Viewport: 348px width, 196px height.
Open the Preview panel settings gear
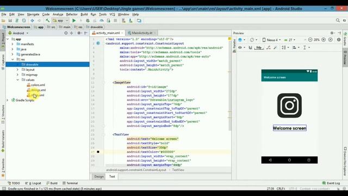pos(332,33)
